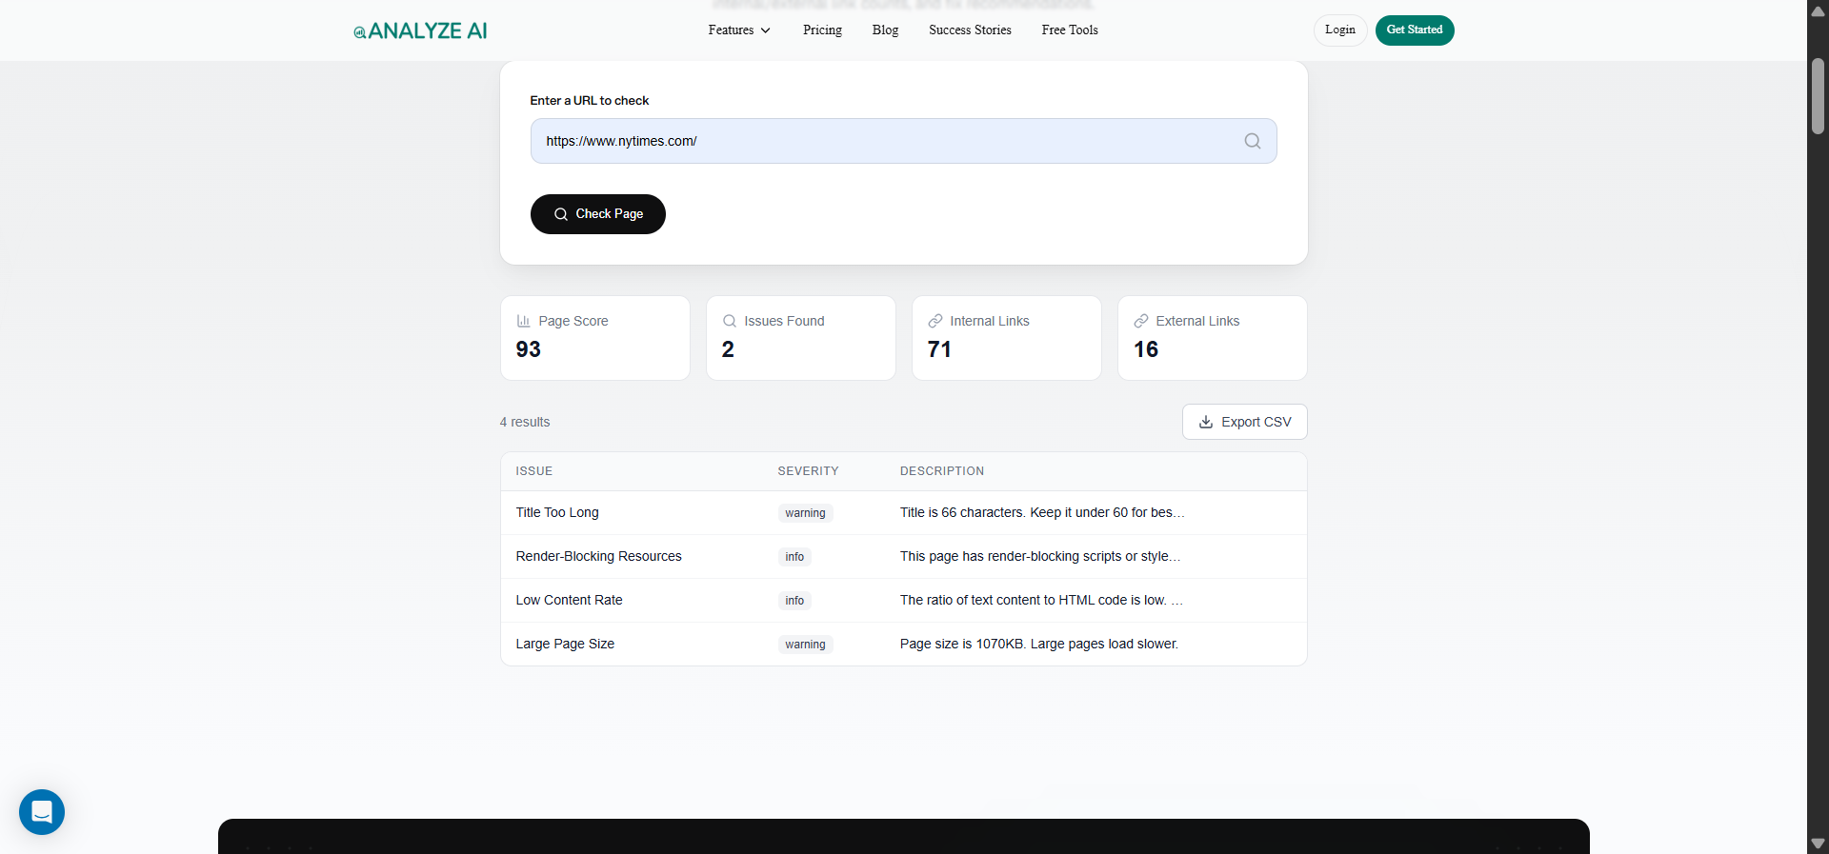The height and width of the screenshot is (854, 1829).
Task: Click the Page Score value 93
Action: point(529,349)
